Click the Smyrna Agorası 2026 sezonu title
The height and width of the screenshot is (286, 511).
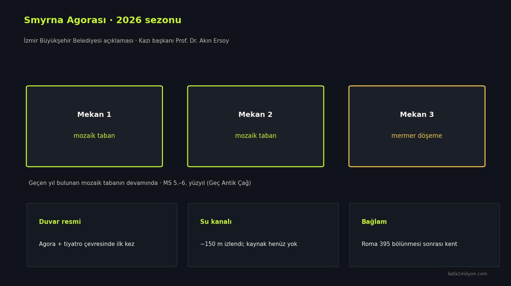pos(103,21)
